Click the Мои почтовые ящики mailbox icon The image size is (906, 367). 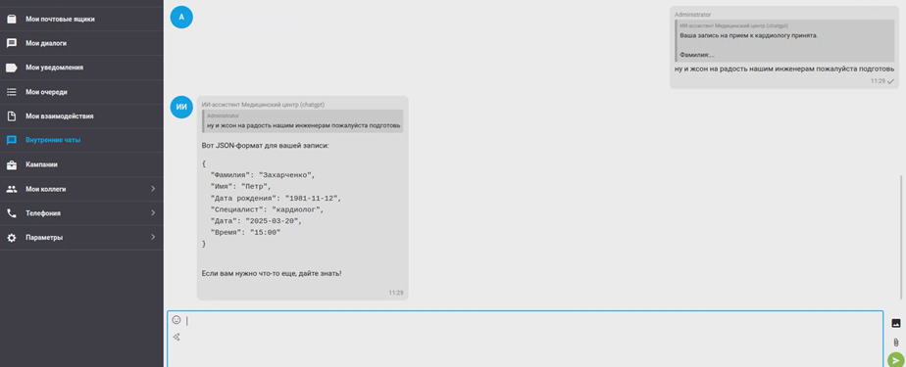[12, 19]
